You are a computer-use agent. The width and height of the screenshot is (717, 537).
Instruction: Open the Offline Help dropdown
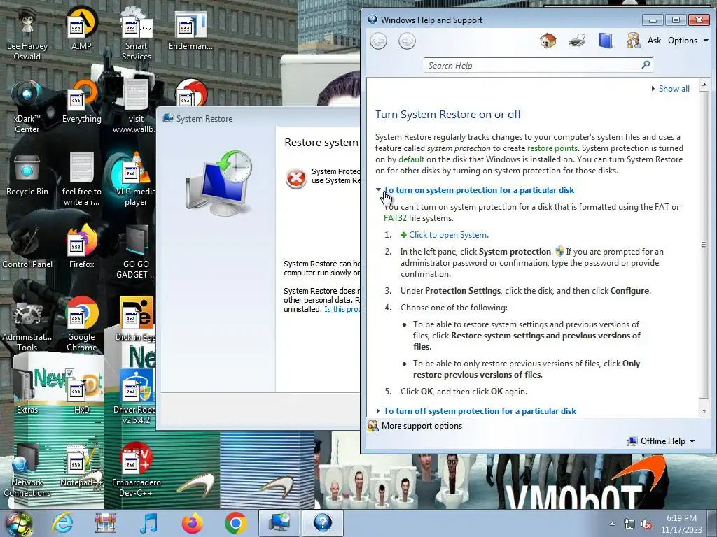click(x=661, y=441)
